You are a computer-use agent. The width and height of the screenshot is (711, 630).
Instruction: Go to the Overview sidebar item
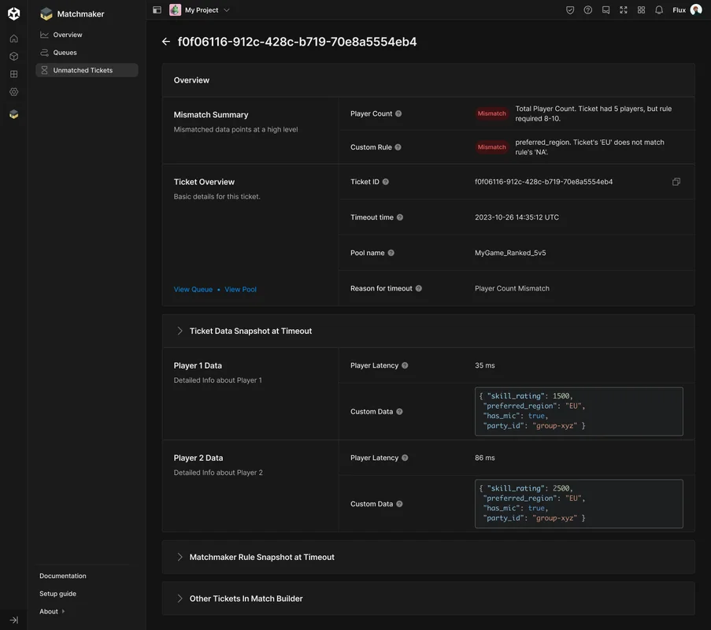[87, 35]
